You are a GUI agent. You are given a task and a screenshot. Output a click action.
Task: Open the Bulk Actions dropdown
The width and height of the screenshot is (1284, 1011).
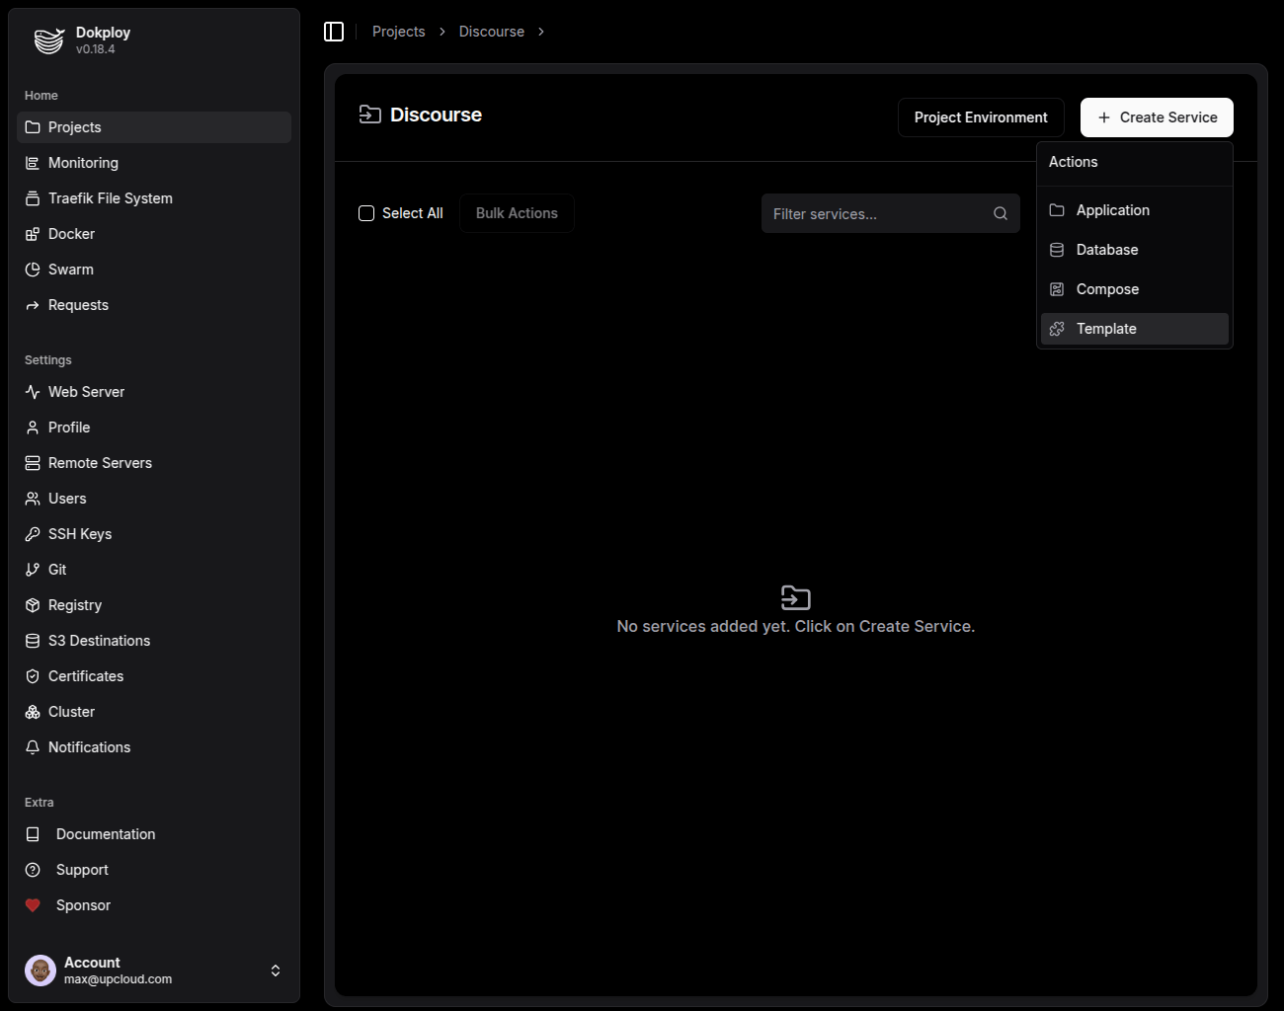pos(517,212)
